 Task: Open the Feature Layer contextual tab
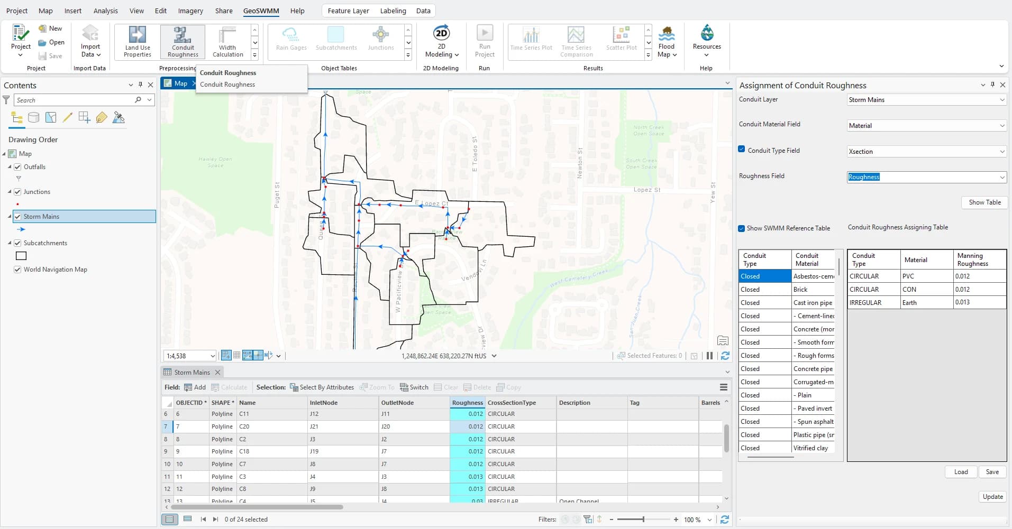[x=348, y=11]
